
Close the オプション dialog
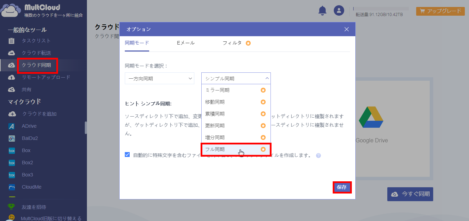pos(347,29)
